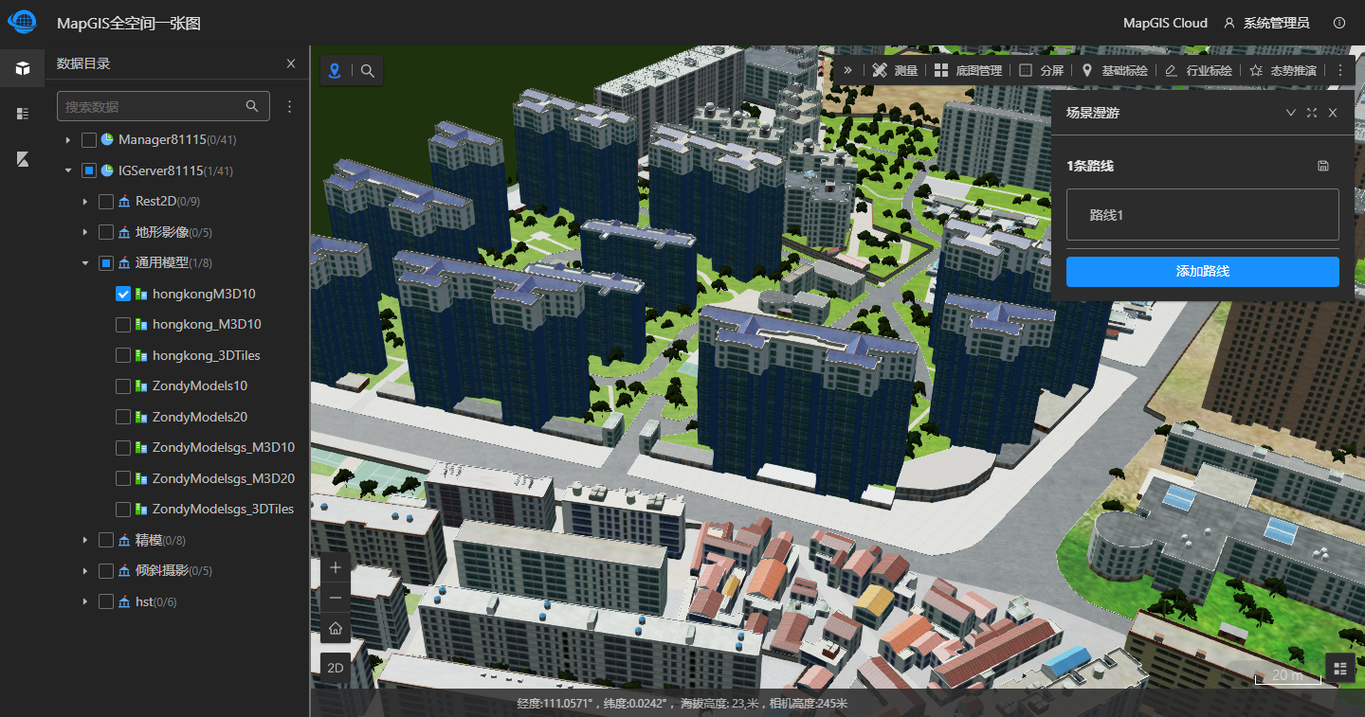This screenshot has width=1365, height=717.
Task: Open the layer list icon in left sidebar
Action: coord(23,114)
